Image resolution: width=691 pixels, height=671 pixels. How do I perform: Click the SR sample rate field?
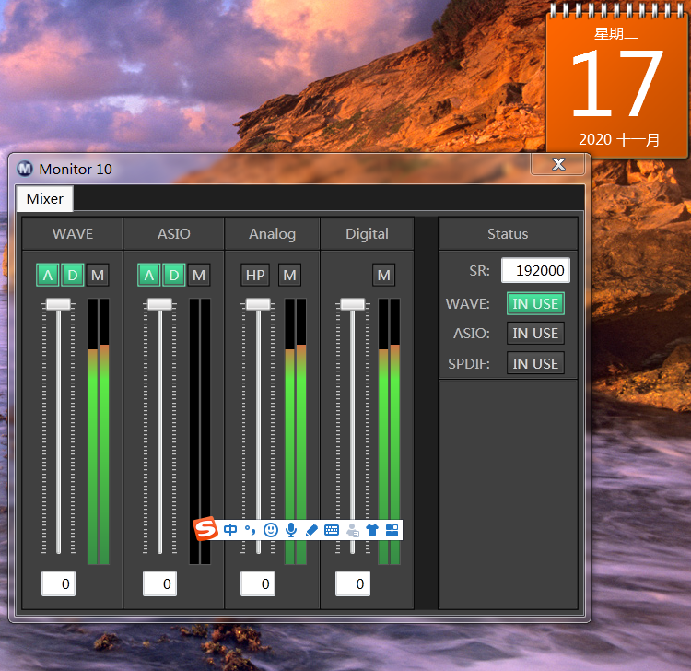[x=535, y=270]
